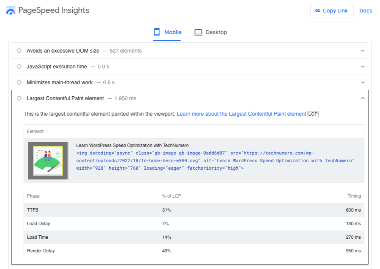Viewport: 380px width, 269px height.
Task: Click the Copy Link button
Action: coord(332,10)
